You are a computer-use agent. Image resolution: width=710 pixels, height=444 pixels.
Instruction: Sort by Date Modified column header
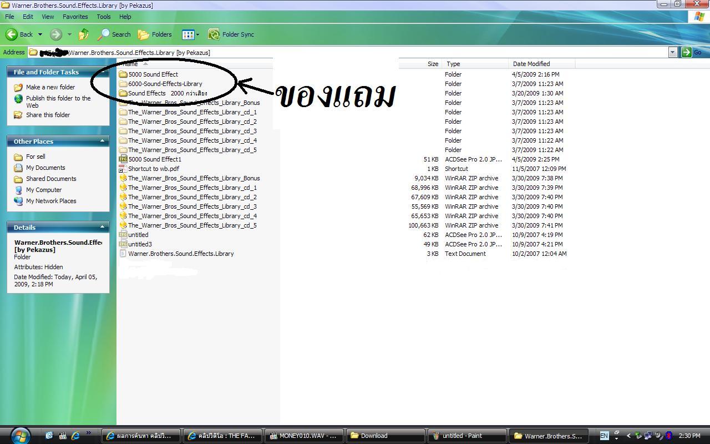click(x=531, y=64)
